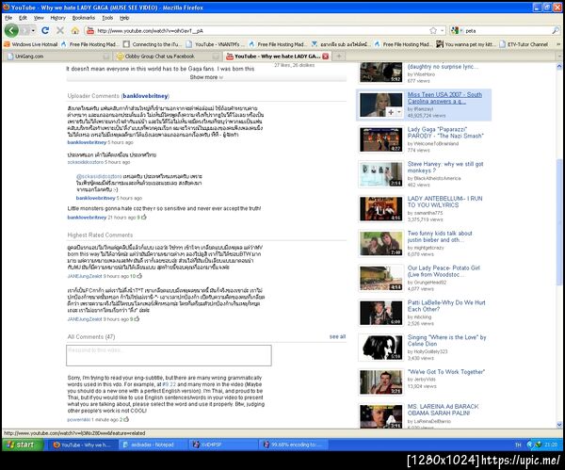Open the View menu

pyautogui.click(x=39, y=18)
